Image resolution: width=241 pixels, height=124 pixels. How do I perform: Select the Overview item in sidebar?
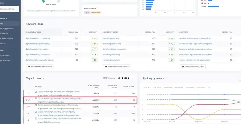coord(10,24)
